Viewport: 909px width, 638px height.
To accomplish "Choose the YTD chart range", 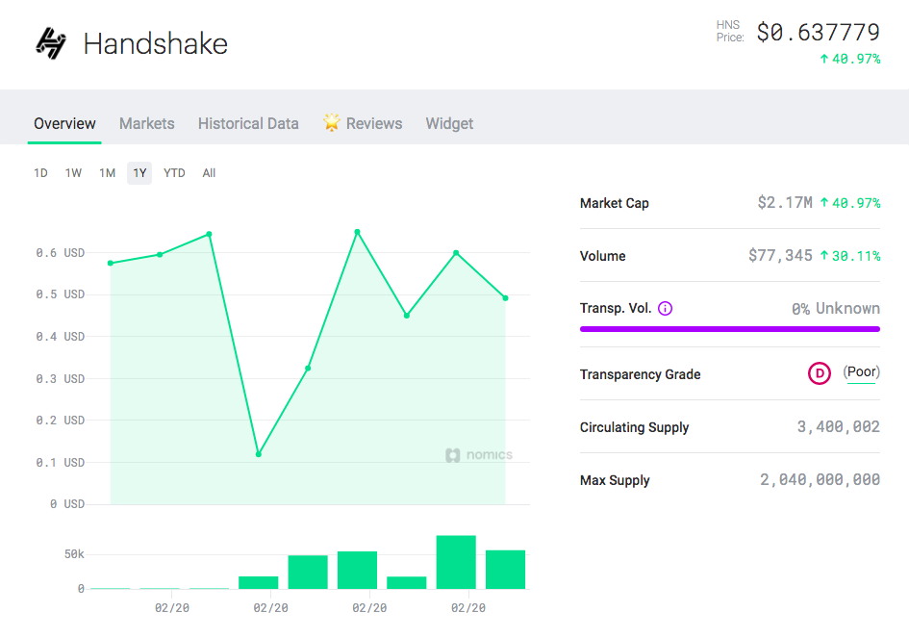I will click(x=174, y=173).
